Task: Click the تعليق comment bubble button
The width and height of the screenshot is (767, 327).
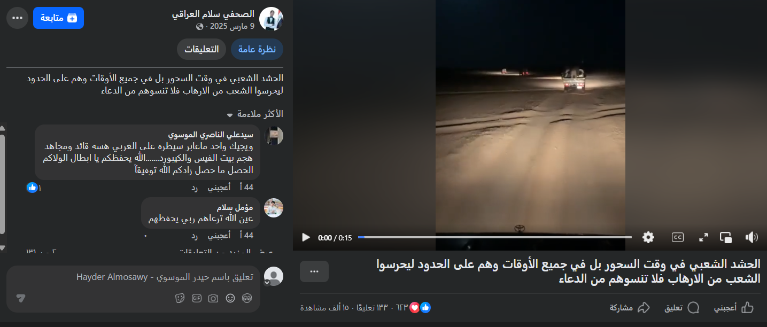Action: (x=682, y=308)
